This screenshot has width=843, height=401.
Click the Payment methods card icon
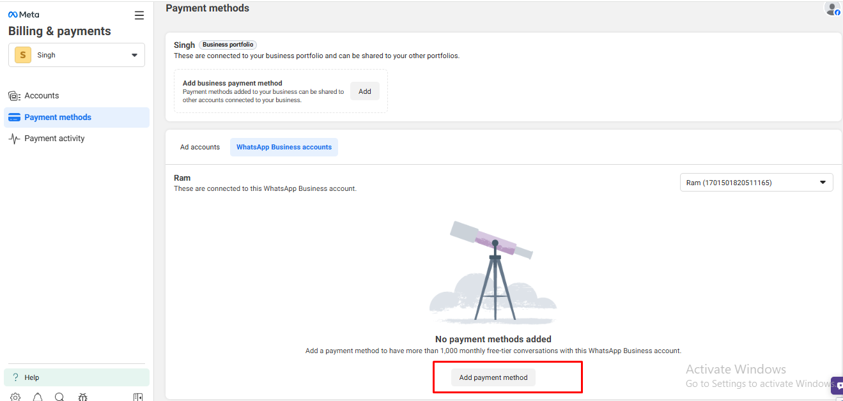click(x=14, y=117)
